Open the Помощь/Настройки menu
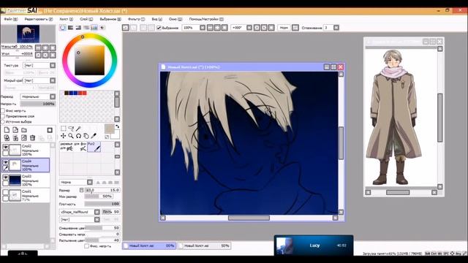This screenshot has height=263, width=468. (x=206, y=19)
